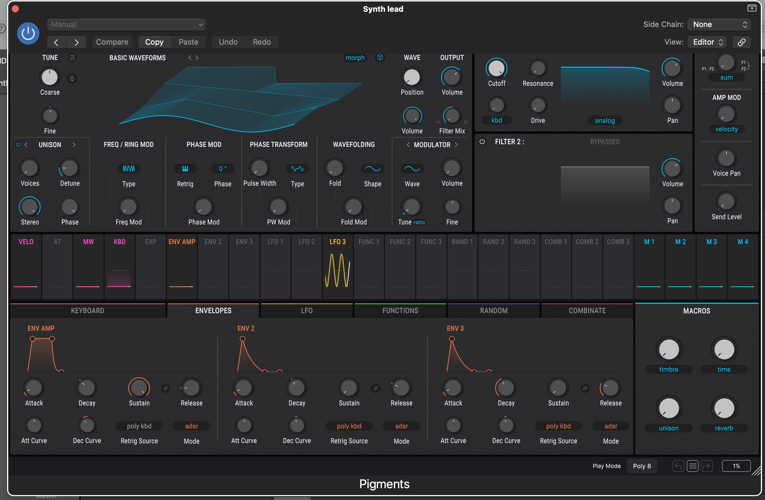Select the ENV AMP modulation source slot
Screen dimensions: 765x500
[182, 266]
